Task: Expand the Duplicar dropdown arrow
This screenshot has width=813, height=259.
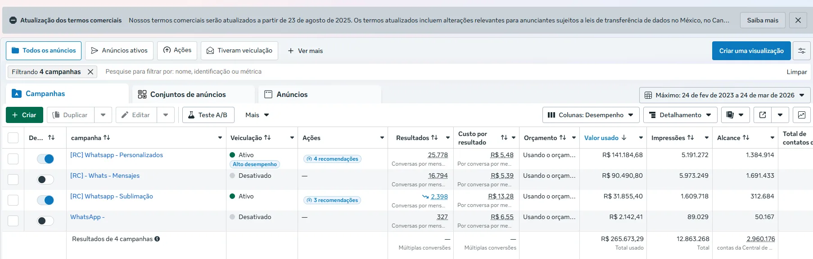Action: point(103,115)
